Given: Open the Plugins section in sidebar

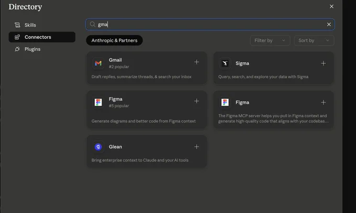Looking at the screenshot, I should click(x=42, y=49).
